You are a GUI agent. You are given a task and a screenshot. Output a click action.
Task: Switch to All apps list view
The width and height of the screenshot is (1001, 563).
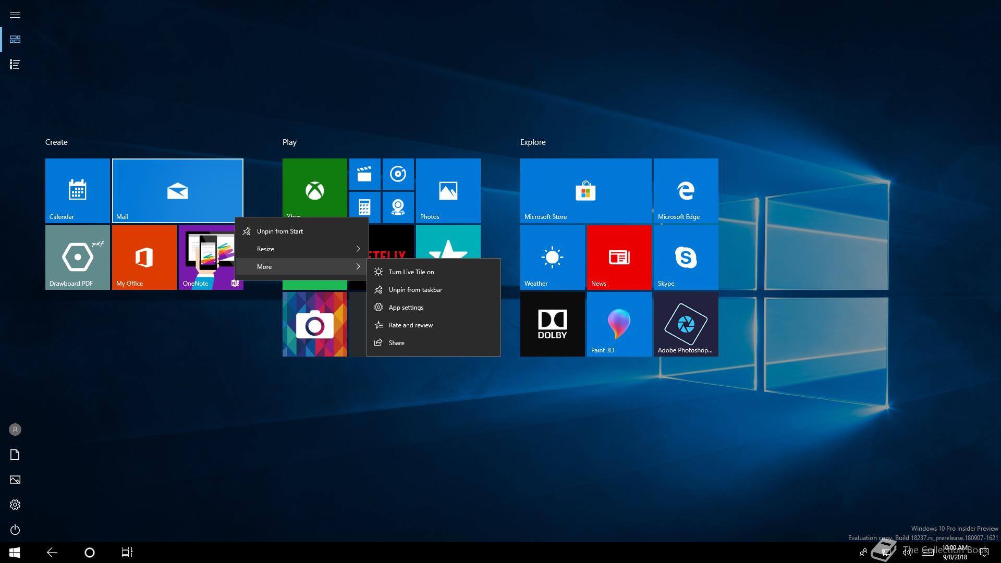pyautogui.click(x=15, y=65)
